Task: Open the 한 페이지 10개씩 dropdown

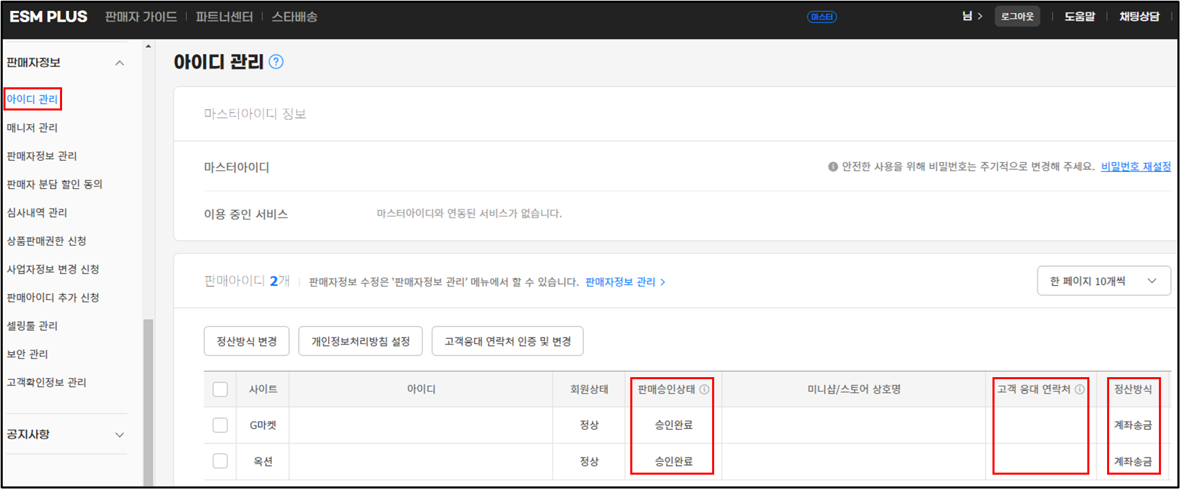Action: (x=1104, y=281)
